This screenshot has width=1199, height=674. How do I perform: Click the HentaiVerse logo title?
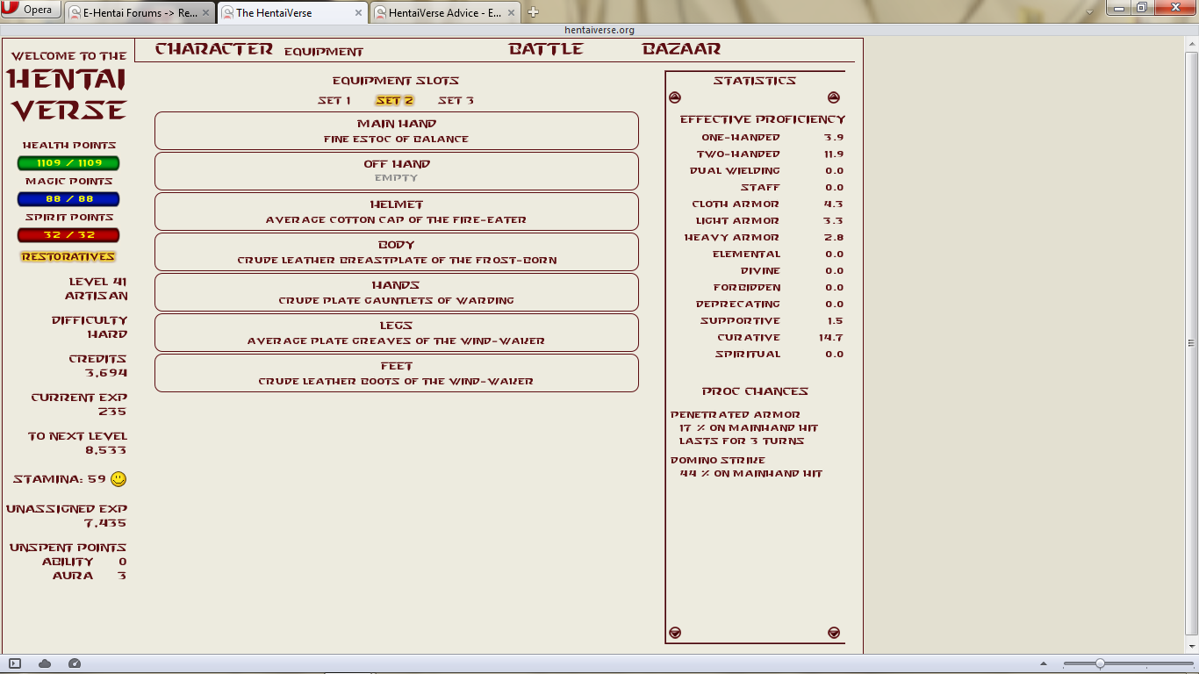click(68, 94)
